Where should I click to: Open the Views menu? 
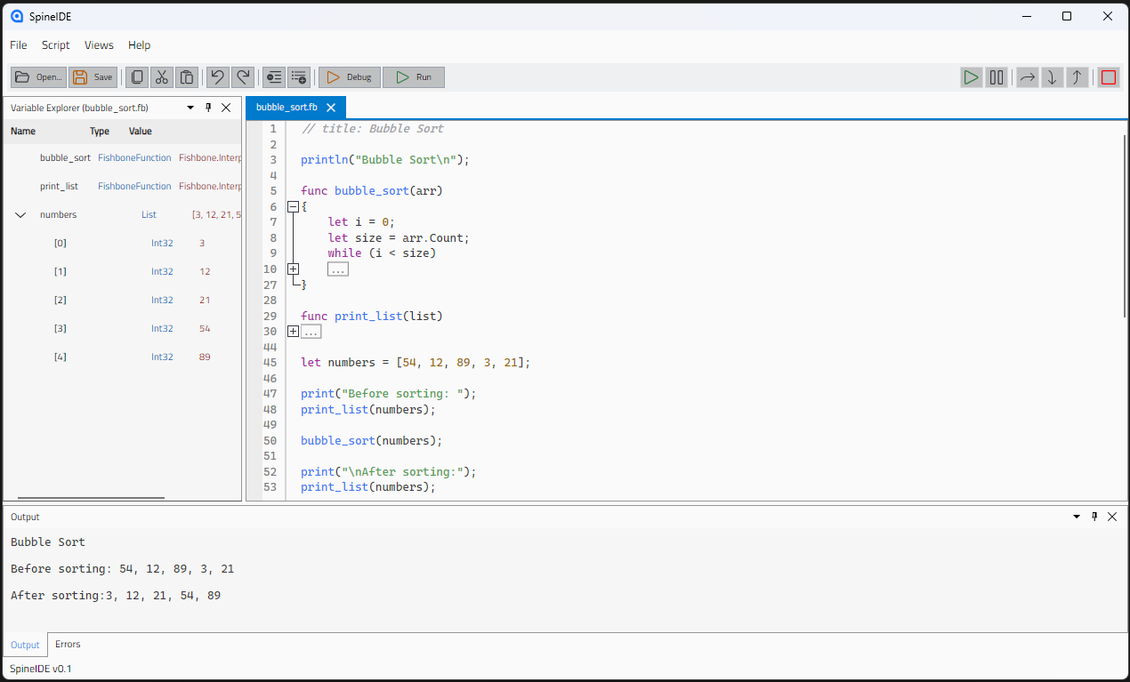tap(99, 45)
